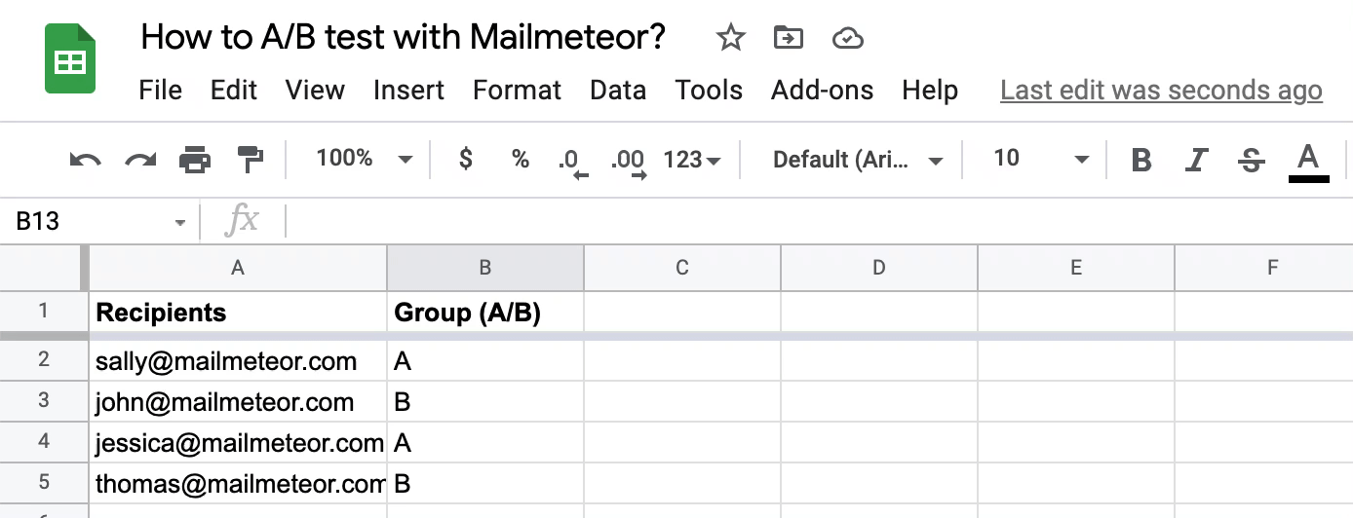Image resolution: width=1353 pixels, height=518 pixels.
Task: Open more number formats 123 dropdown
Action: pyautogui.click(x=692, y=160)
